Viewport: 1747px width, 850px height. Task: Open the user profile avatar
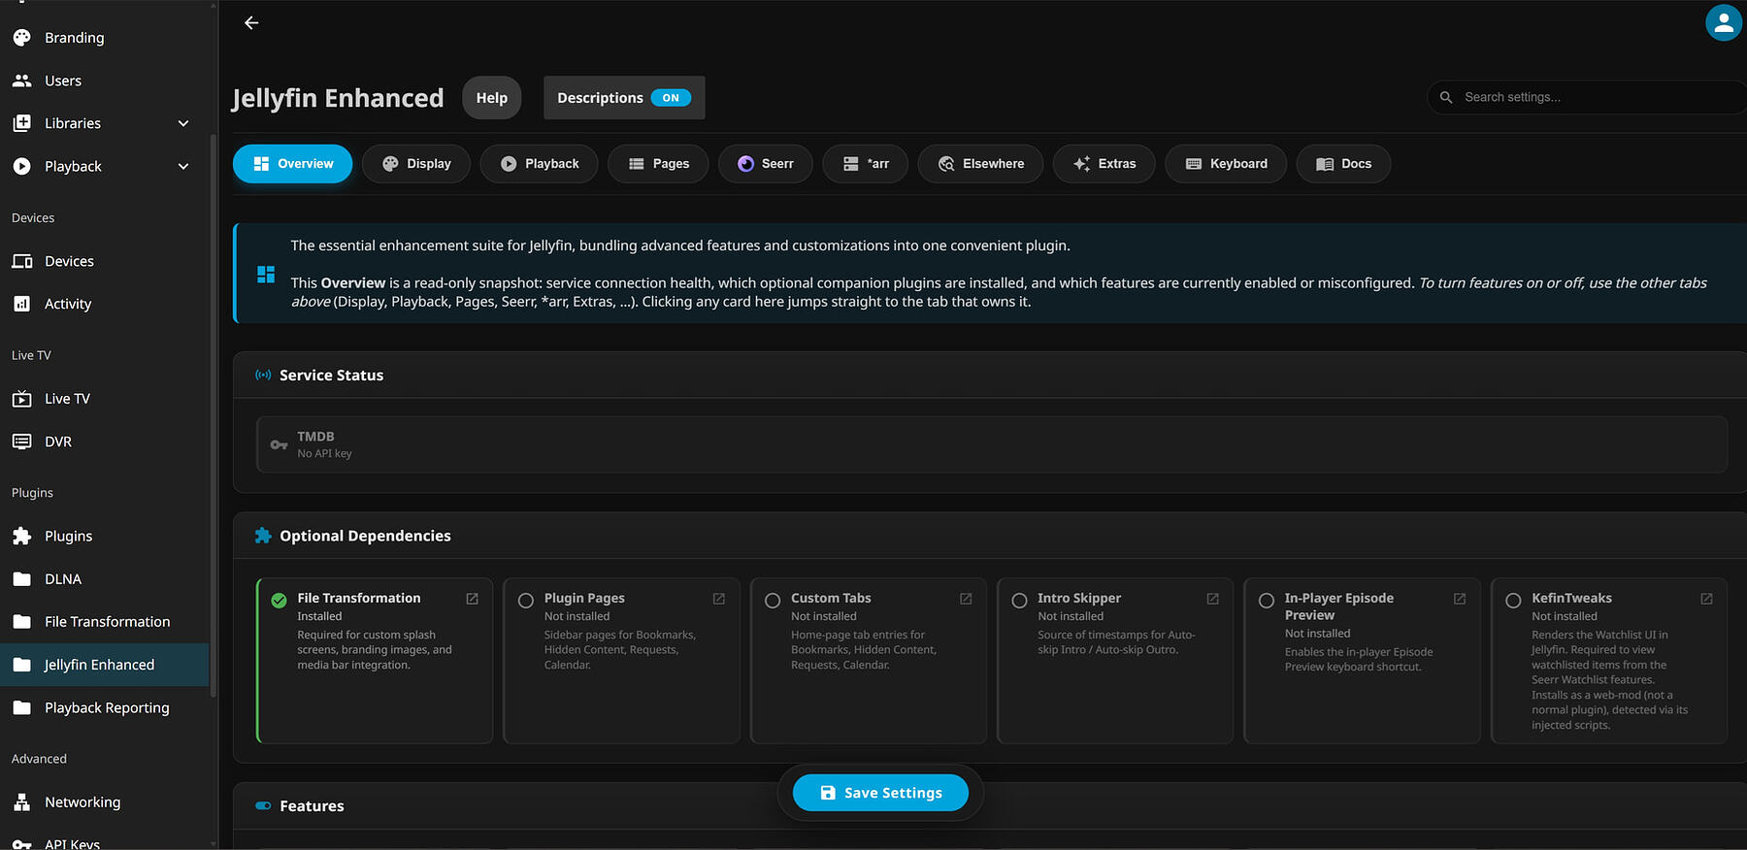pyautogui.click(x=1724, y=23)
